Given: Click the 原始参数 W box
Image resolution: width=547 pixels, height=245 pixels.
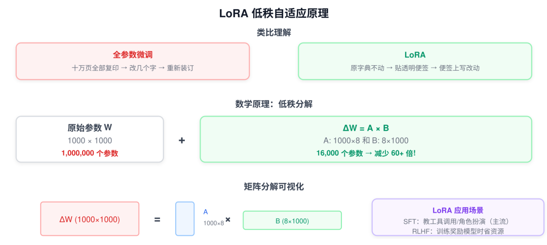Looking at the screenshot, I should pyautogui.click(x=90, y=139).
